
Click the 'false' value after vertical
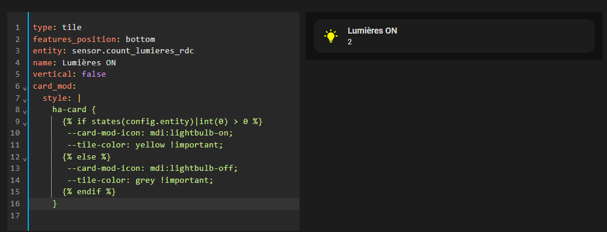coord(94,74)
